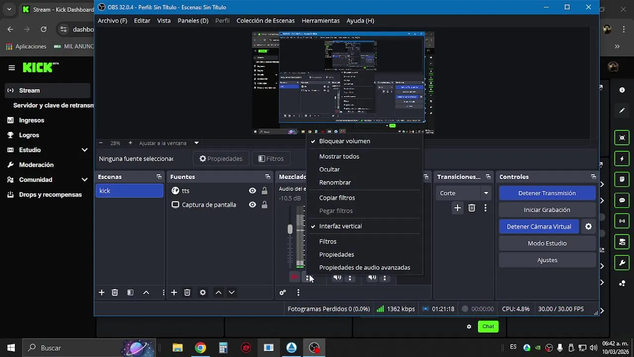Screen dimensions: 634x357
Task: Open virtual camera settings gear
Action: pos(588,227)
